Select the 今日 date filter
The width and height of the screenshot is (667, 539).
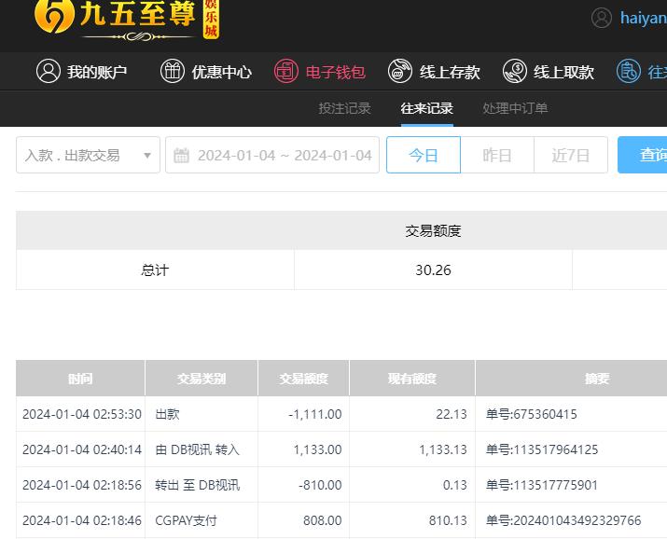point(424,156)
